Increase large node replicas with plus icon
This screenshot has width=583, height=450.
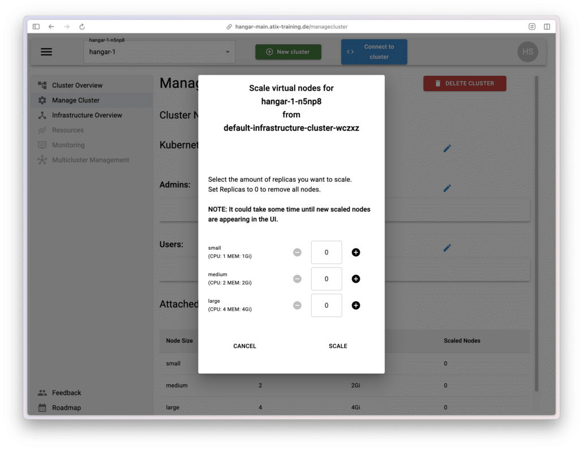coord(355,306)
